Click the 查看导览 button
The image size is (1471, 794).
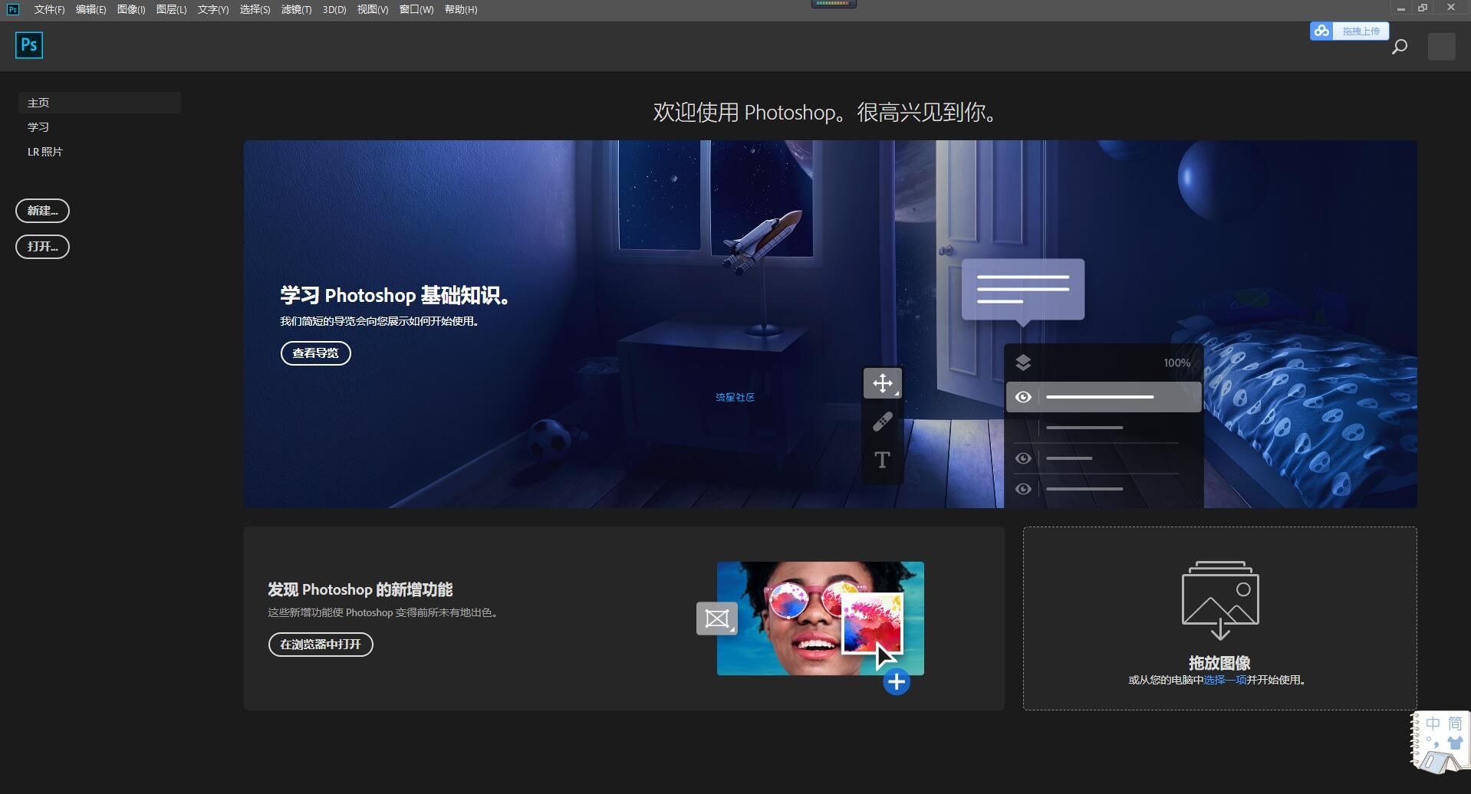click(315, 353)
